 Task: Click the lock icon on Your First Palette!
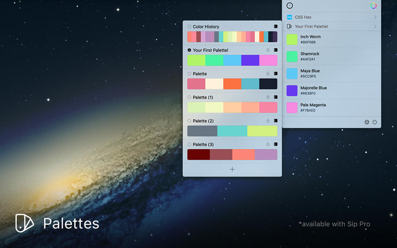(x=268, y=50)
